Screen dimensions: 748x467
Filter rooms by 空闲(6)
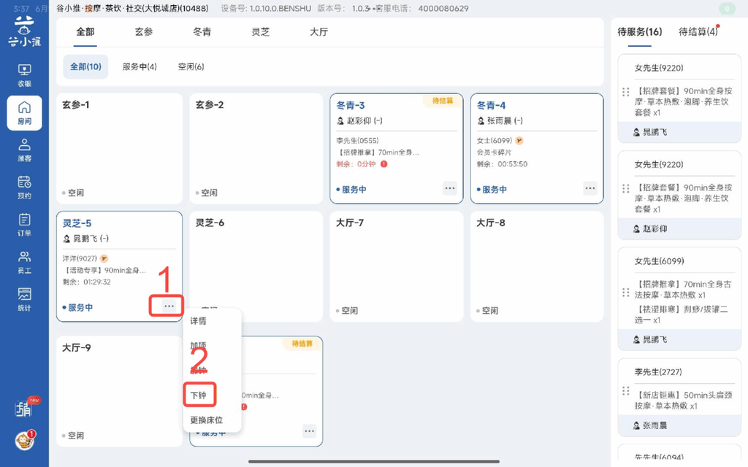pos(191,66)
